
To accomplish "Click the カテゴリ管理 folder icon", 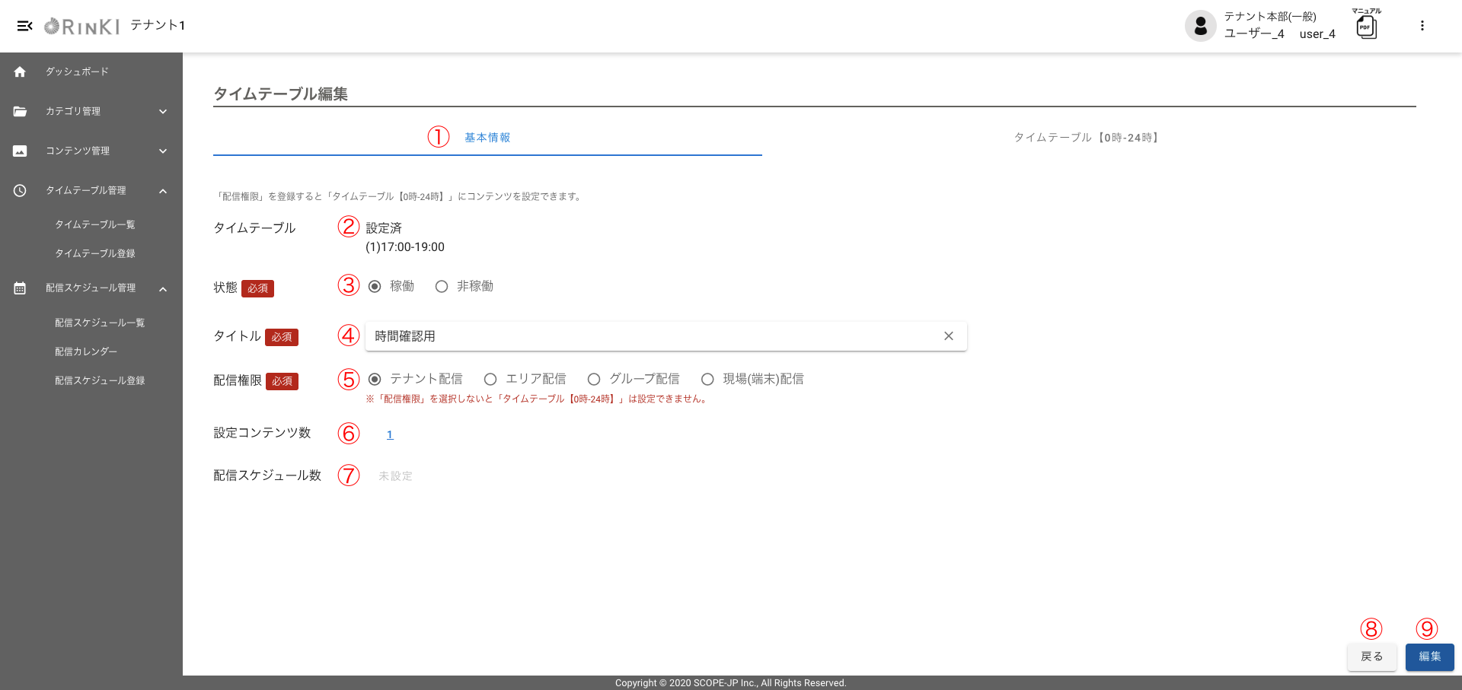I will point(20,111).
